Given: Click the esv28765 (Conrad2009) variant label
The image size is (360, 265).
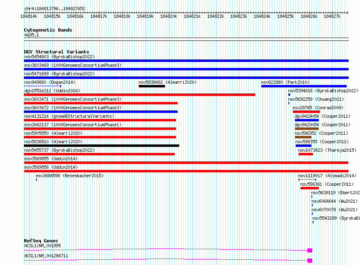Looking at the screenshot, I should (x=318, y=108).
